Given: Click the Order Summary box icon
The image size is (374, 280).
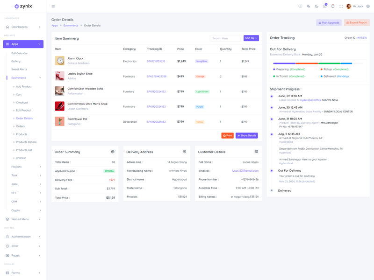Looking at the screenshot, I should [x=113, y=152].
